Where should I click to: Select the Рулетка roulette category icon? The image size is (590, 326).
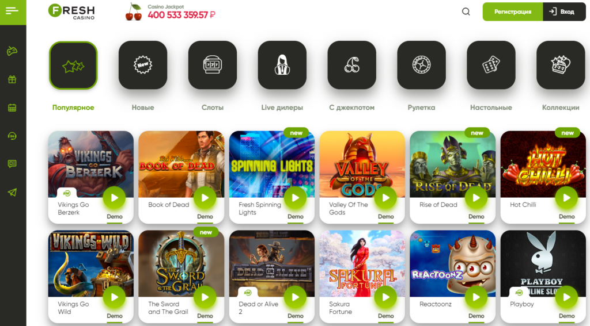coord(421,65)
